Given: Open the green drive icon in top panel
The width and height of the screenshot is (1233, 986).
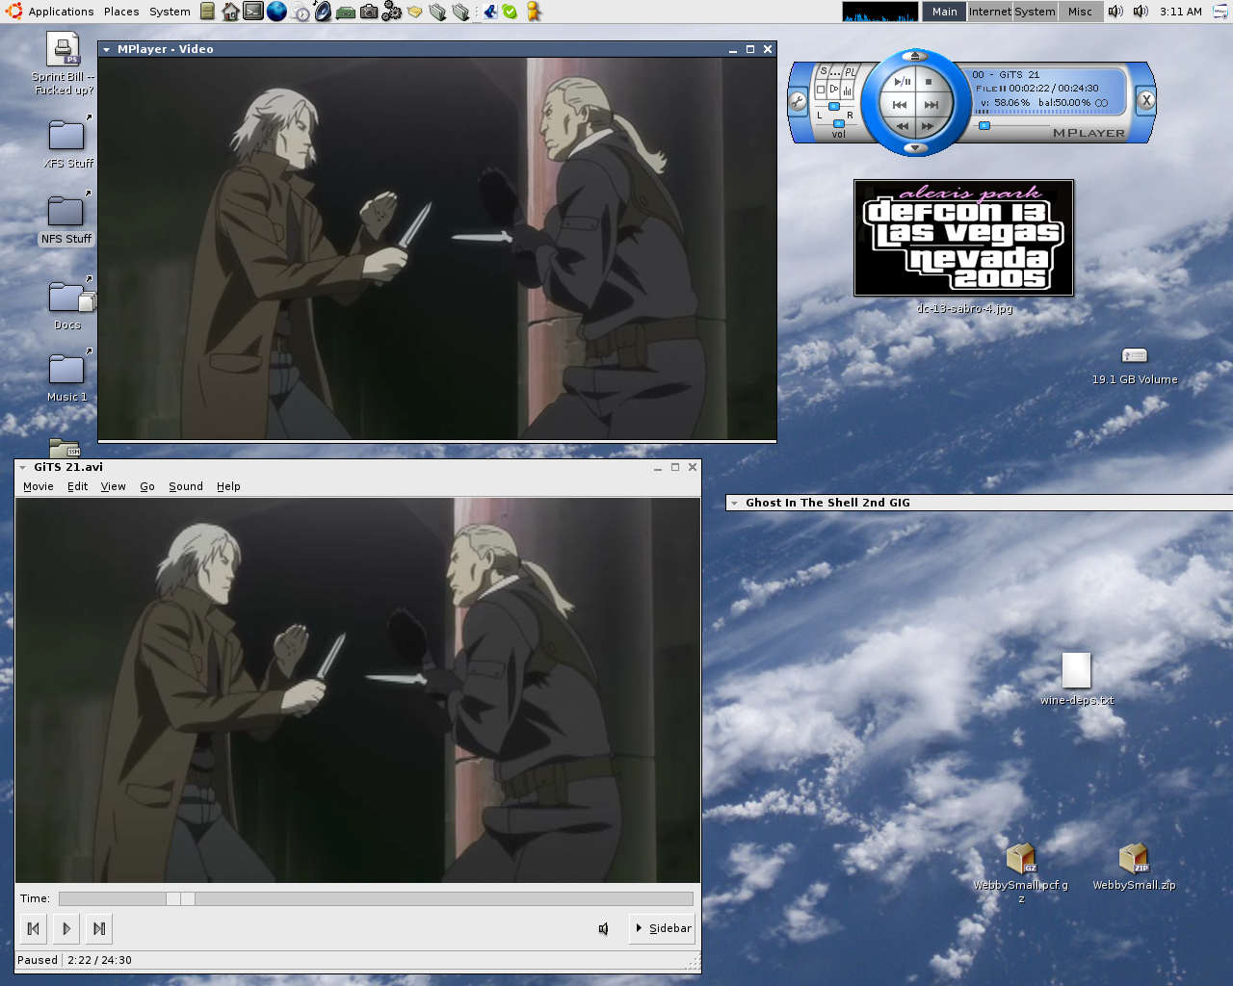Looking at the screenshot, I should 345,13.
